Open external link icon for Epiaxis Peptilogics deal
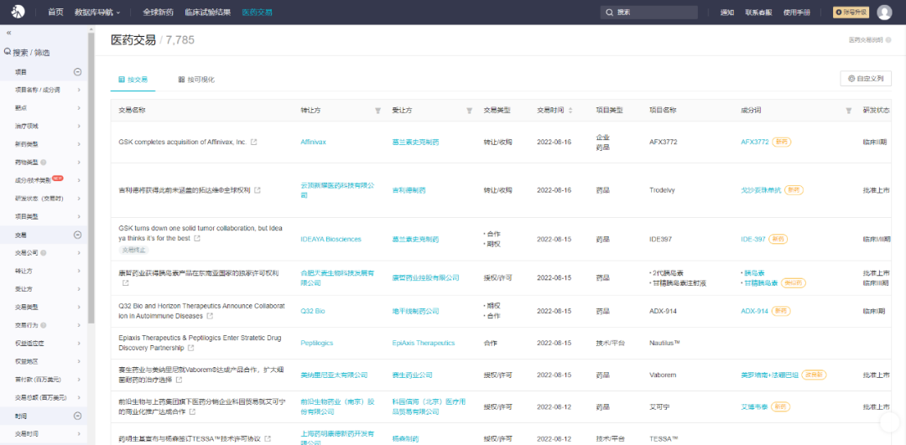 (190, 348)
